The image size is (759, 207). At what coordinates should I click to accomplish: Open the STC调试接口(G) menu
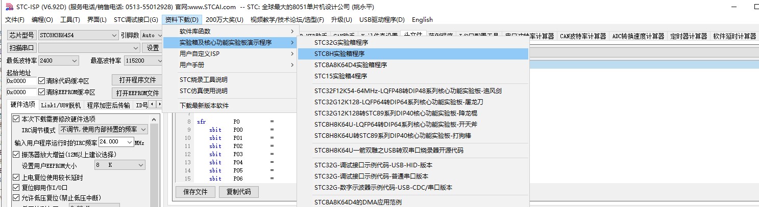click(136, 20)
